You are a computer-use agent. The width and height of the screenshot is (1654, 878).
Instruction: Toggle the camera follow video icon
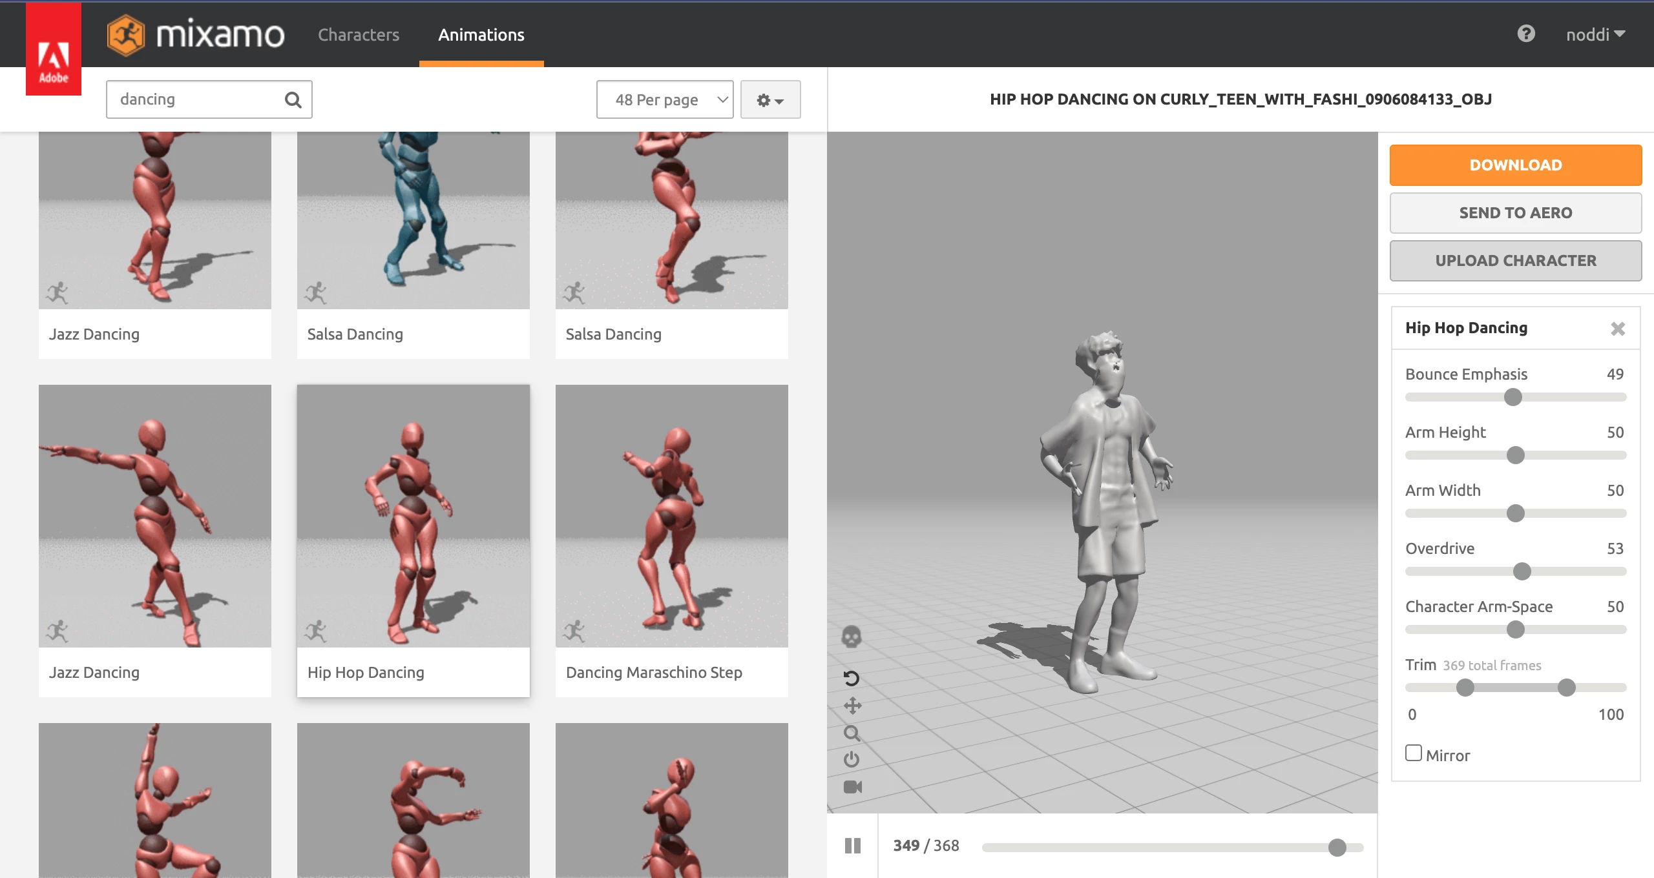(x=852, y=787)
